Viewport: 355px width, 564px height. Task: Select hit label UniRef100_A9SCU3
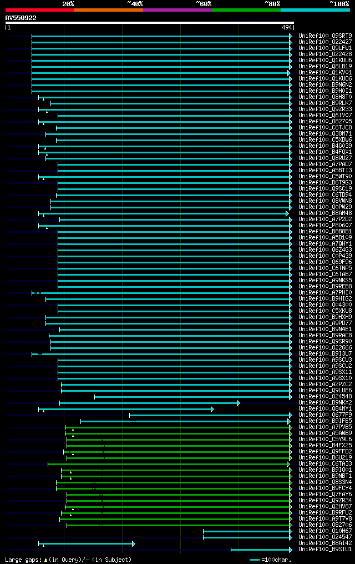[325, 360]
